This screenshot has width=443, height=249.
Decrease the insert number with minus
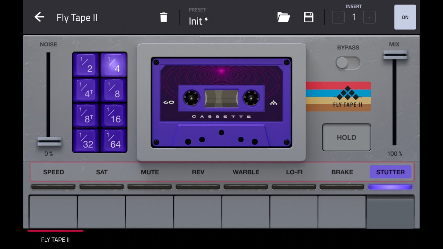point(338,17)
